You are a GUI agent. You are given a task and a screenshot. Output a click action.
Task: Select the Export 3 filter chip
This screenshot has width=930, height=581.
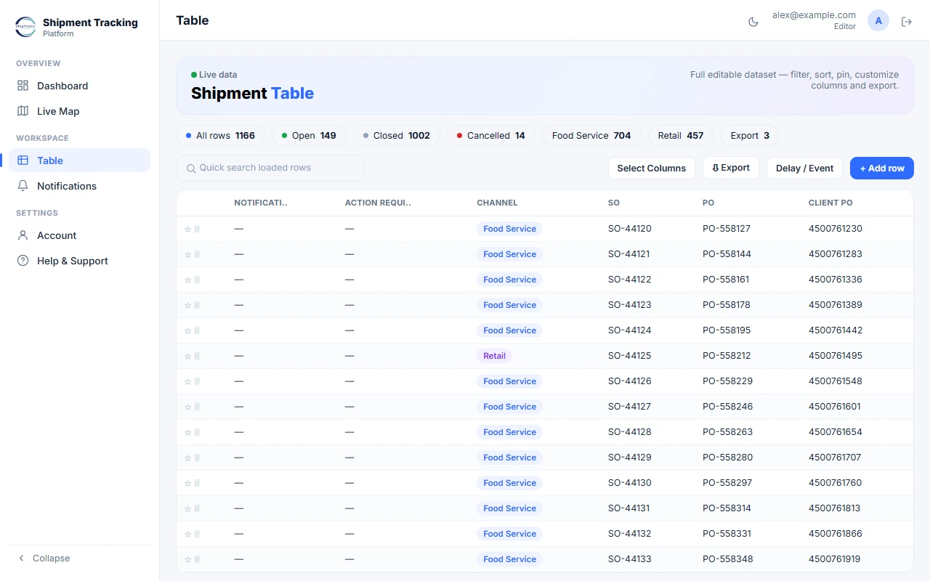click(x=750, y=136)
